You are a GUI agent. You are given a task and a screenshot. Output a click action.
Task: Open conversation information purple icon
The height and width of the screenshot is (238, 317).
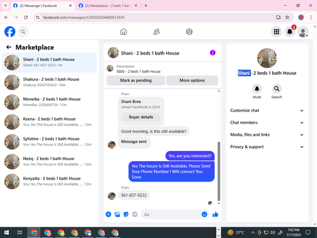(x=212, y=53)
